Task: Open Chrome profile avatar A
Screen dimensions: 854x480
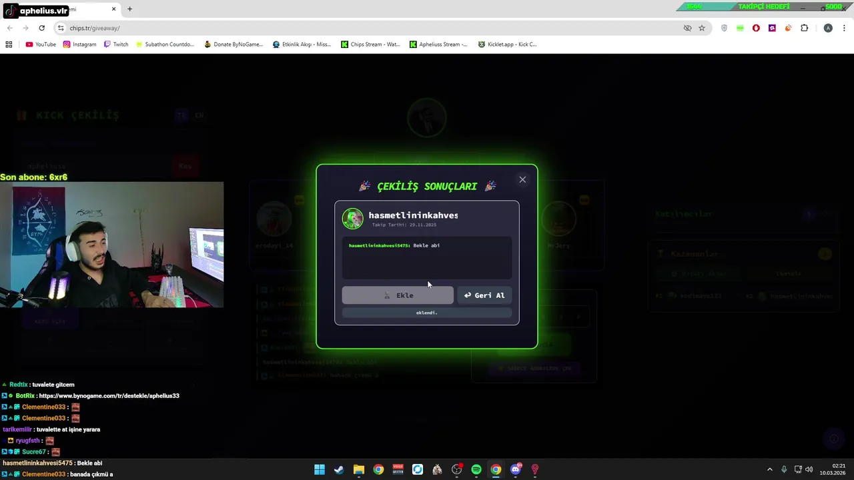Action: (x=828, y=28)
